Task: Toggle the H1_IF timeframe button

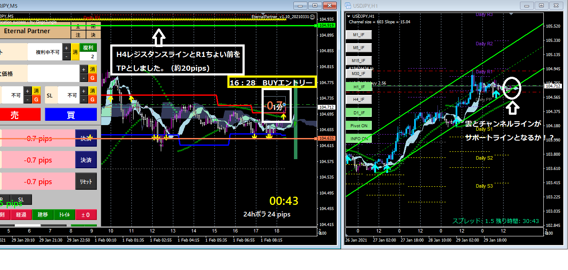Action: click(x=359, y=87)
